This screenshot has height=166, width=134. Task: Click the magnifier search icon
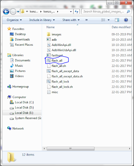(128, 11)
